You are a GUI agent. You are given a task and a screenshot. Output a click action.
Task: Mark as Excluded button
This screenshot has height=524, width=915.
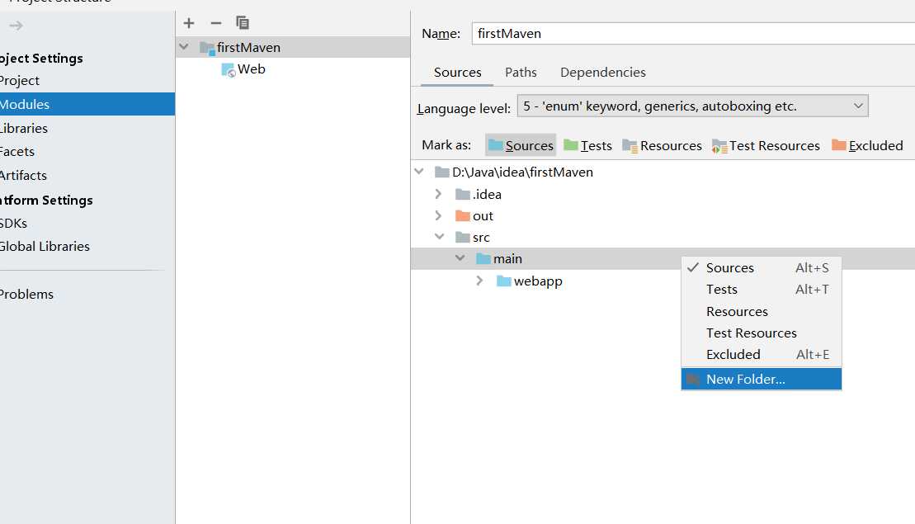(867, 145)
